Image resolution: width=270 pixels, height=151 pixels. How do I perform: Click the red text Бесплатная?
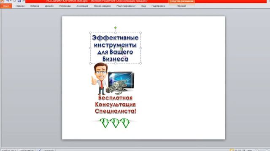click(x=115, y=98)
